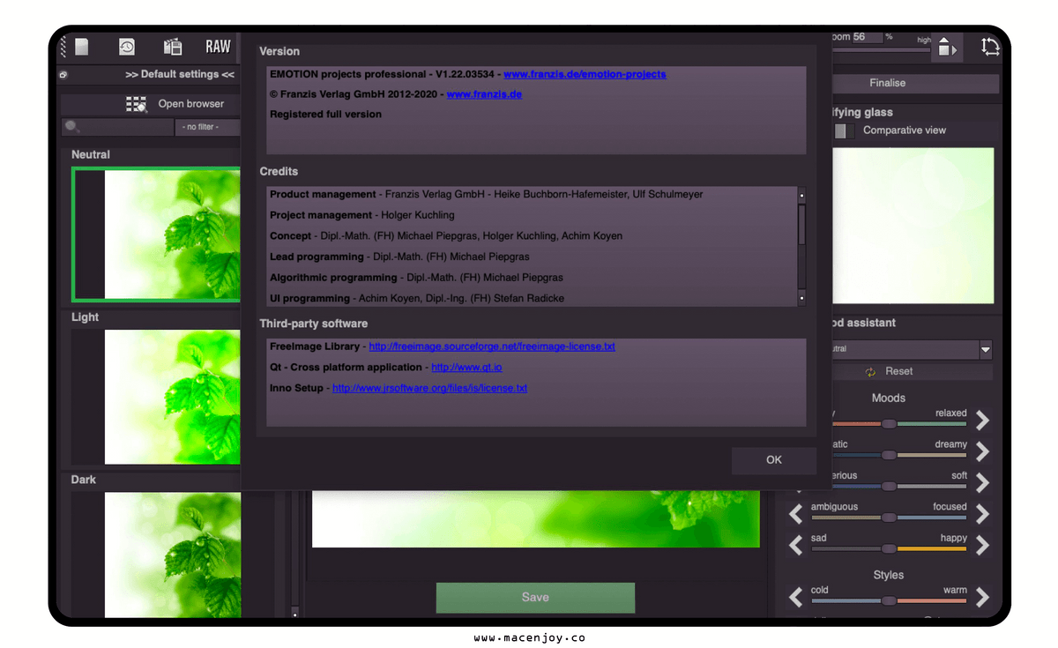Click the left arrow next to sad
1058x648 pixels.
796,545
